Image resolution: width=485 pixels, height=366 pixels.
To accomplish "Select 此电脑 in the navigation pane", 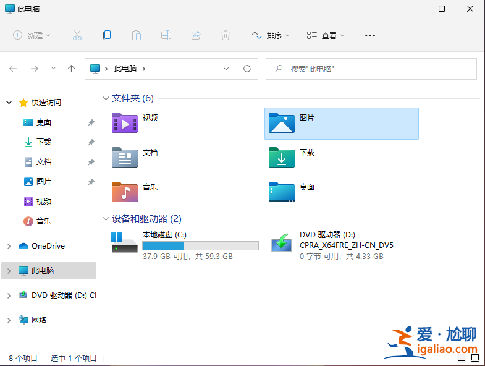I will tap(49, 271).
